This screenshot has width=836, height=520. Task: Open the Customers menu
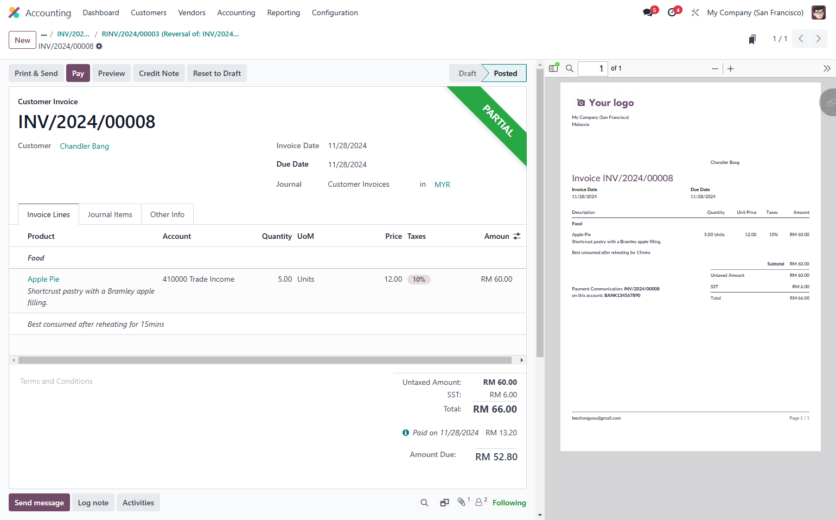(149, 12)
